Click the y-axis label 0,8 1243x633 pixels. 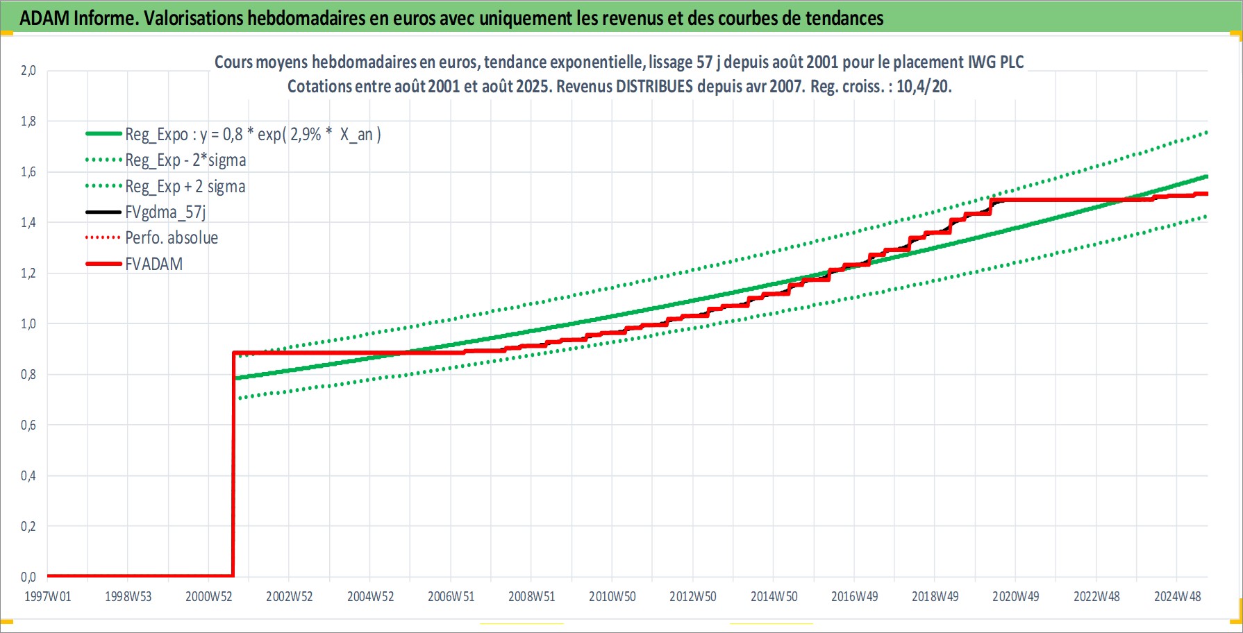point(28,374)
